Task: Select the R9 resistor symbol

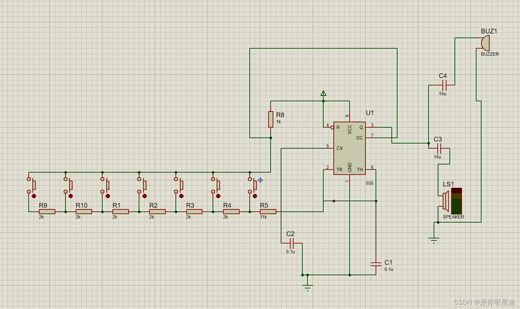Action: click(x=47, y=212)
